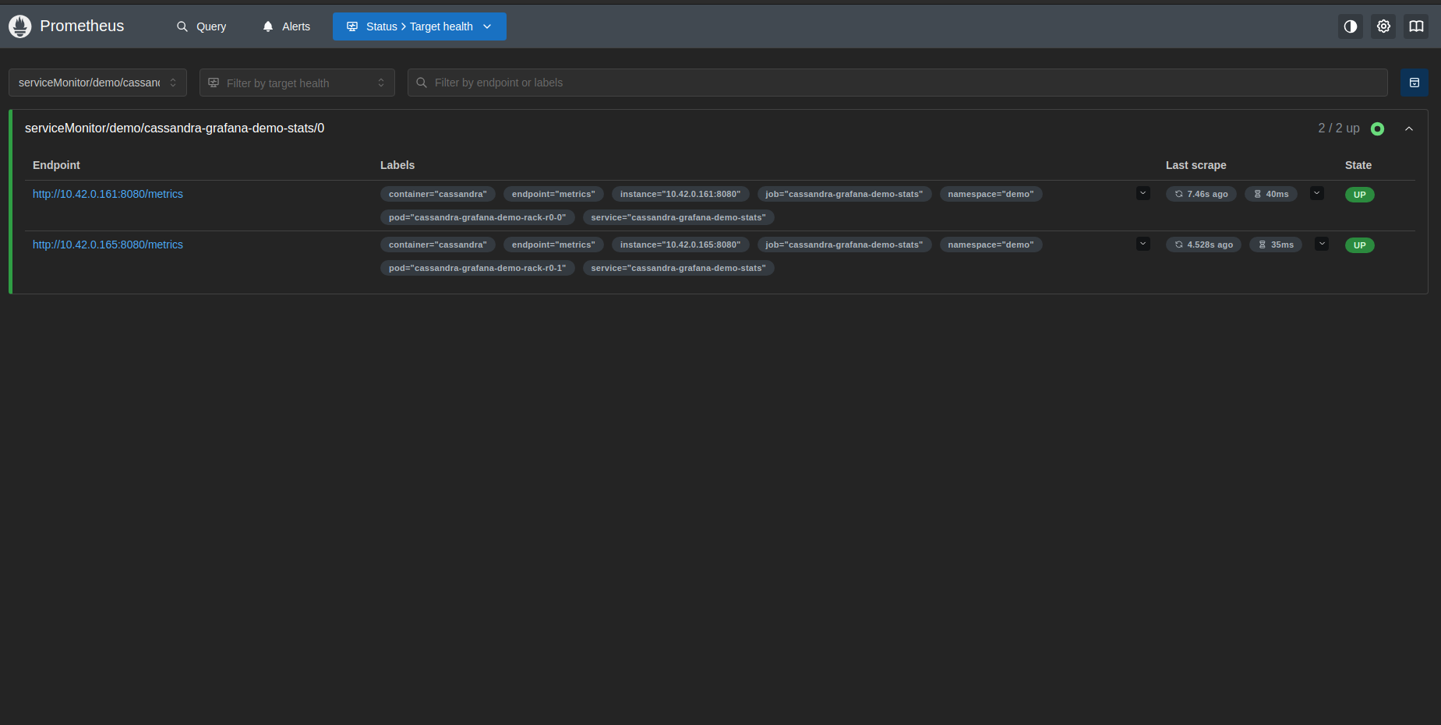Image resolution: width=1441 pixels, height=725 pixels.
Task: Expand scrape details for the 10.42.0.165 target
Action: pos(1322,244)
